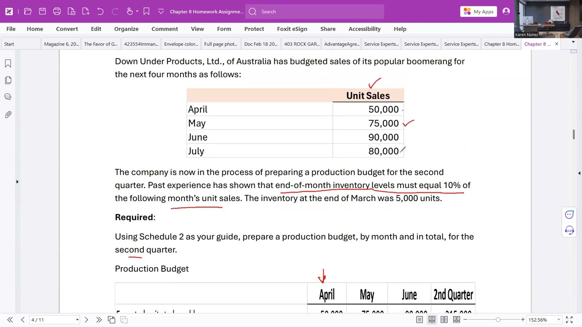Click the lower AI assistant tool icon
Viewport: 582px width, 327px height.
(569, 230)
